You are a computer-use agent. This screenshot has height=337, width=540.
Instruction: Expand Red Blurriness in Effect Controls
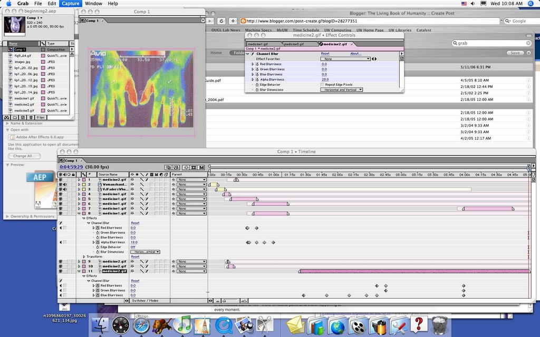pos(253,64)
